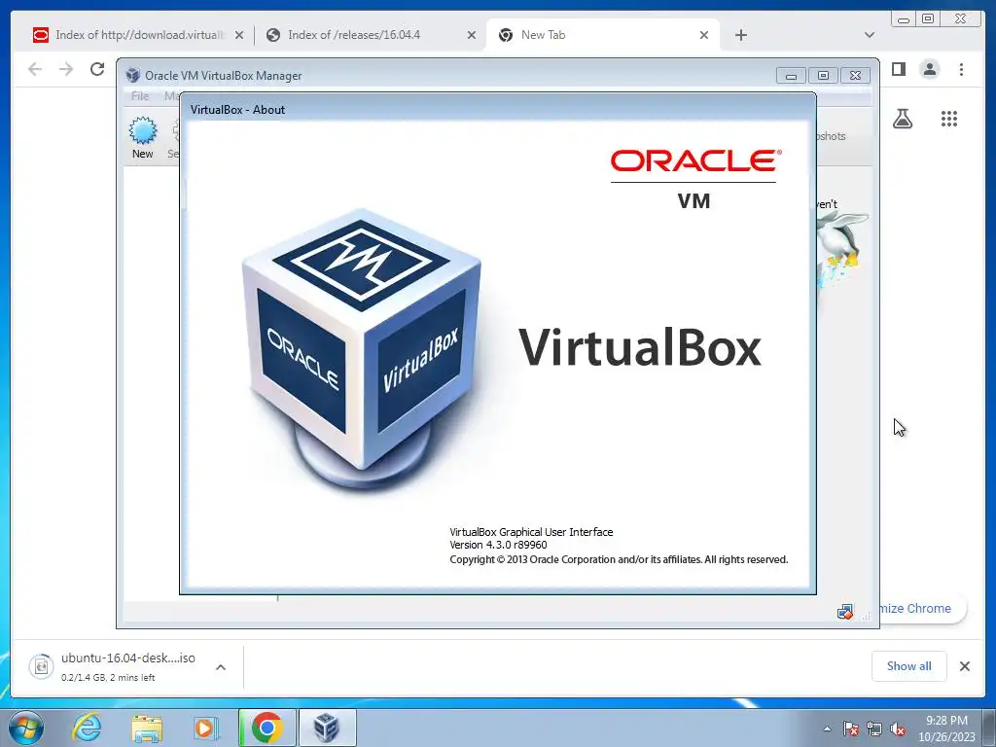Open a new Chrome tab with plus
Screen dimensions: 996x747
740,35
